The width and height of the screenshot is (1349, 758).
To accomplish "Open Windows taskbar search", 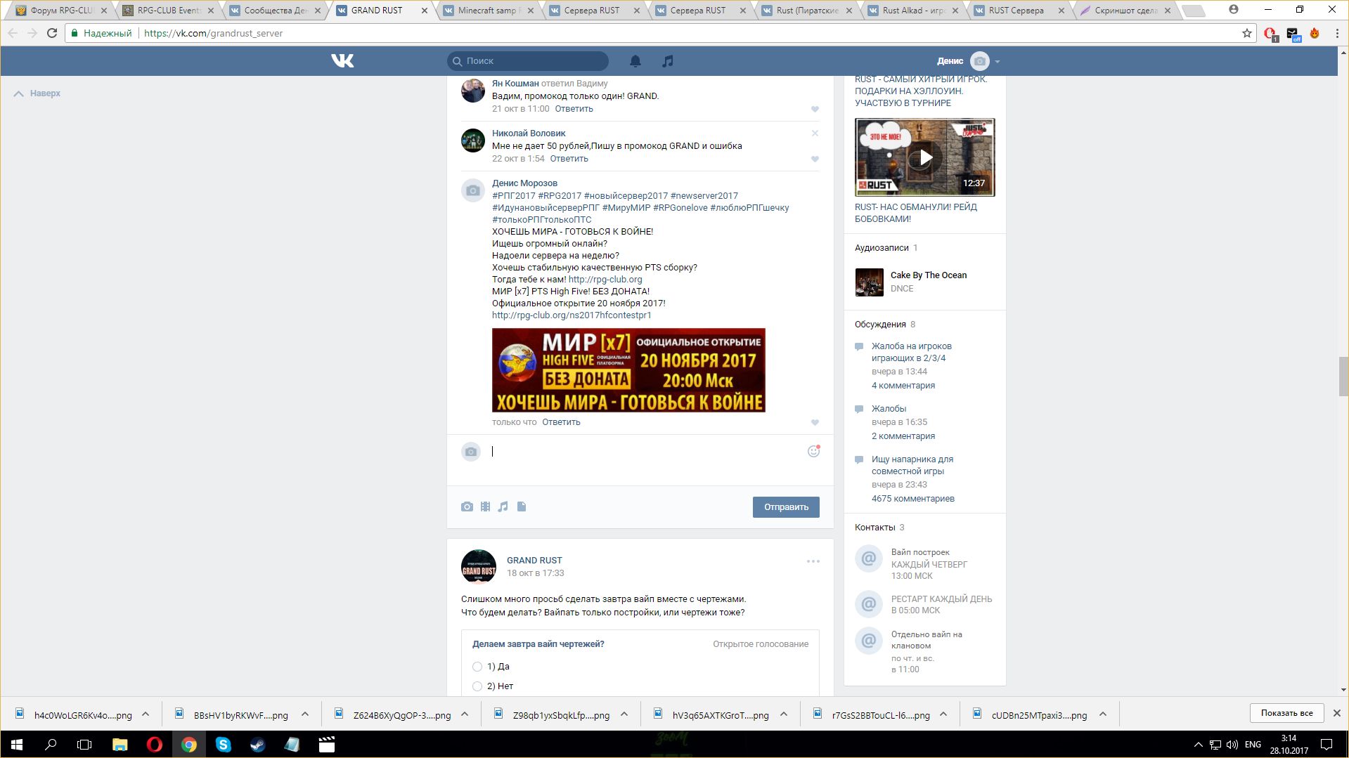I will coord(51,745).
